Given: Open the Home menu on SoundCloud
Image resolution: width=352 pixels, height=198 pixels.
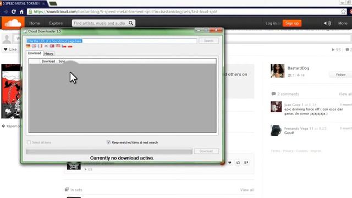Looking at the screenshot, I should (34, 23).
